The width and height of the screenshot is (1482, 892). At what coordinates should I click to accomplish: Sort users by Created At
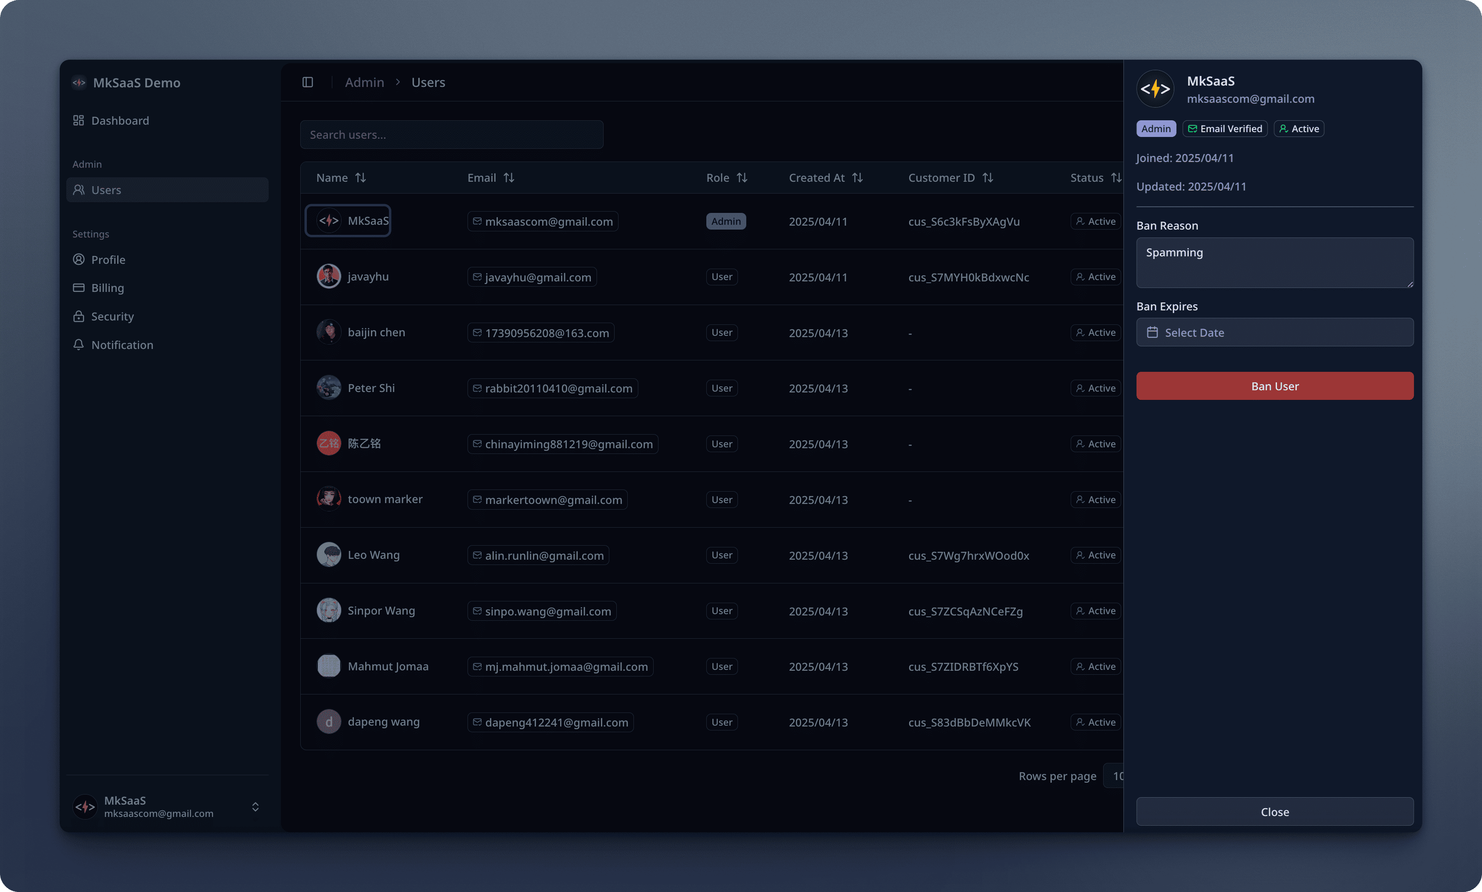[857, 178]
